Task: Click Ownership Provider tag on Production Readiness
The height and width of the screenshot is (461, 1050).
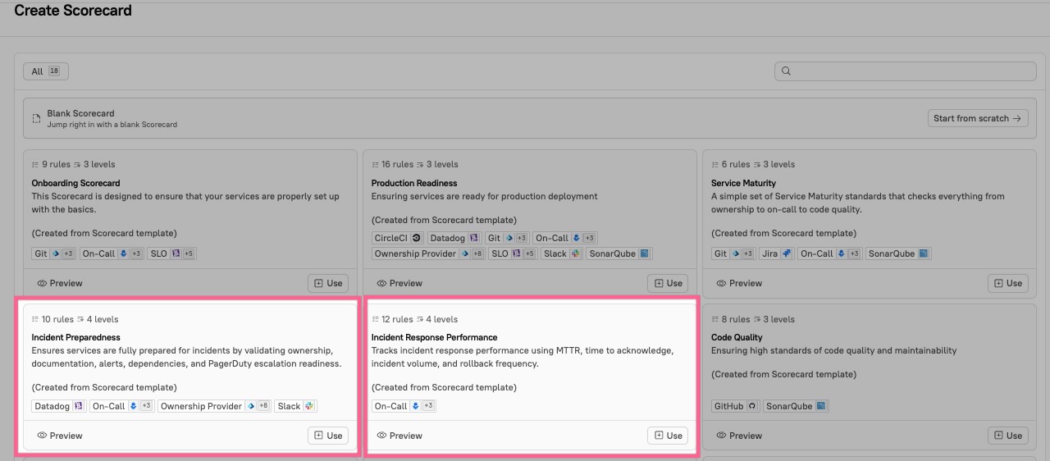Action: 429,253
